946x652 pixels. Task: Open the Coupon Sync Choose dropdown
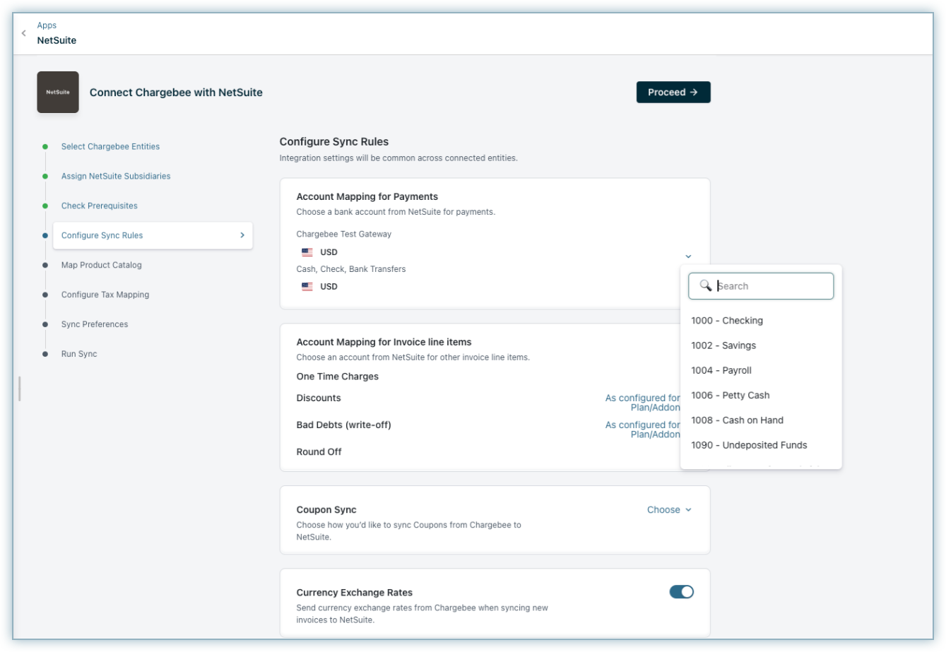point(669,510)
